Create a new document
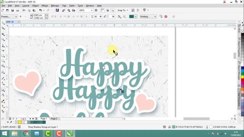 [x=3, y=10]
